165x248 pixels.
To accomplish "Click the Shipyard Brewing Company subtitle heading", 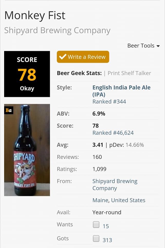I will tap(57, 30).
